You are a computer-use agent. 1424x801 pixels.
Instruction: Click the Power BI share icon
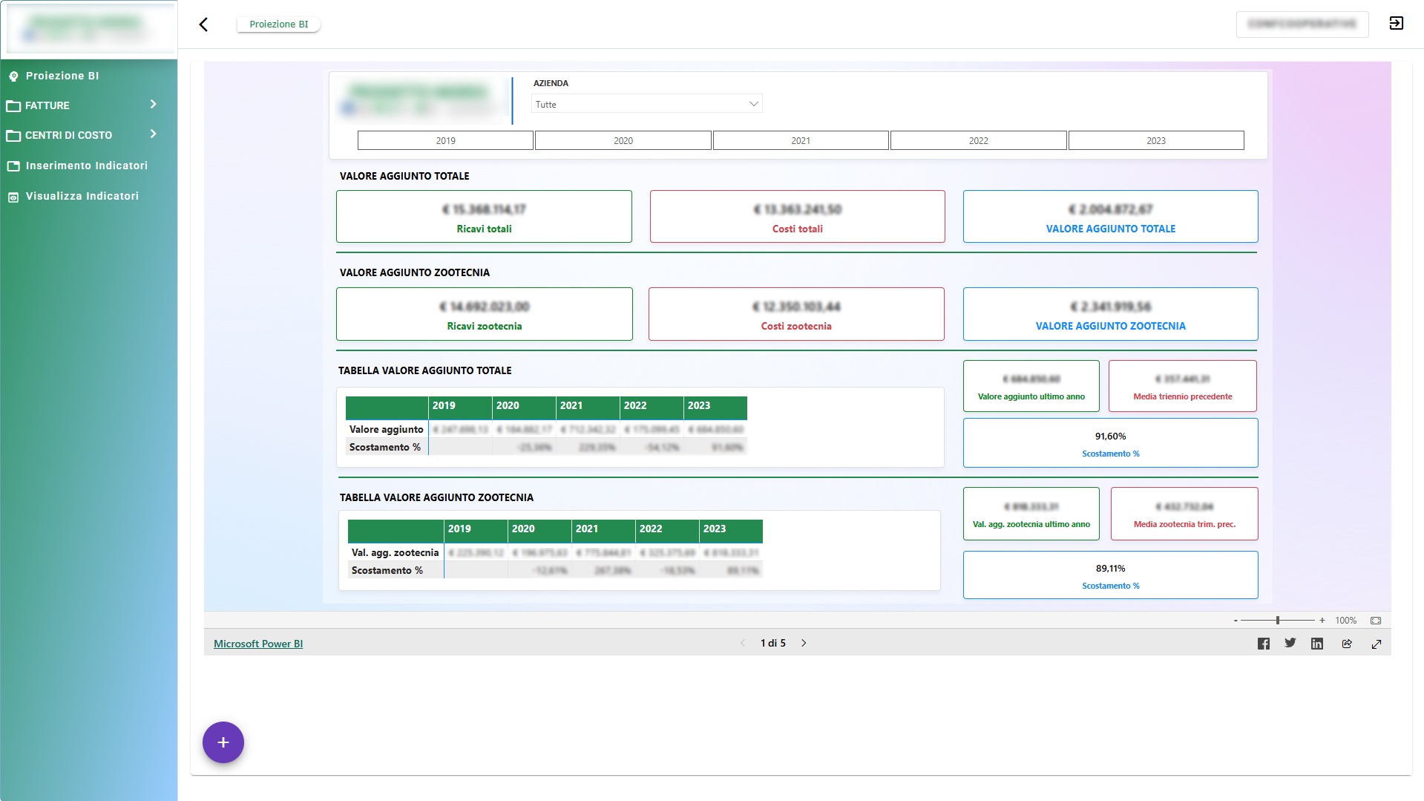click(x=1347, y=644)
